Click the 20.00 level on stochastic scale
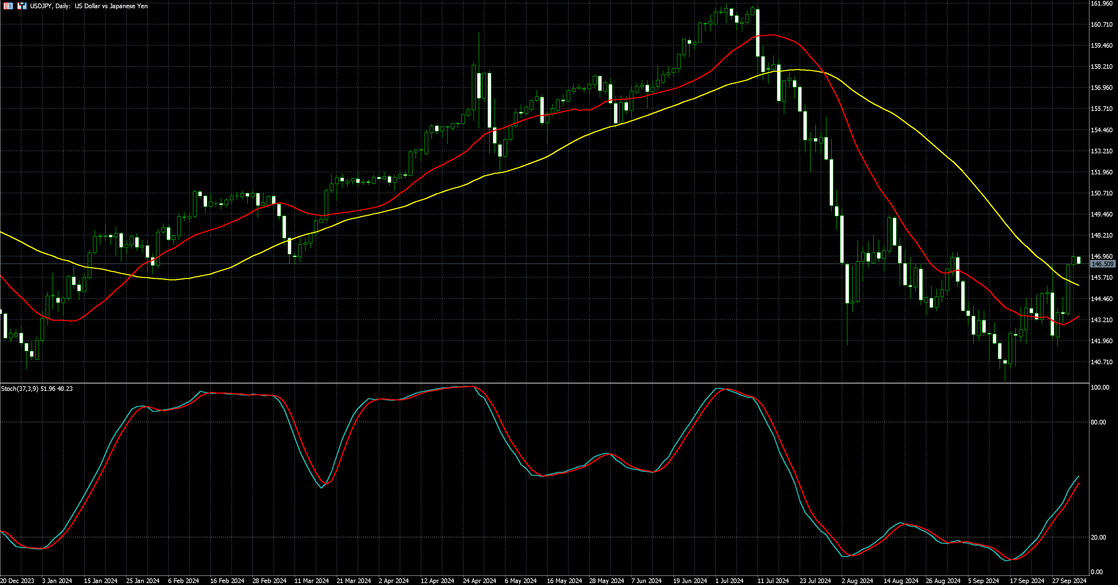 click(1099, 537)
